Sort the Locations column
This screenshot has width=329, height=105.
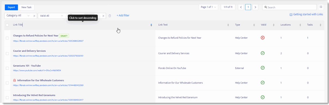click(x=300, y=25)
